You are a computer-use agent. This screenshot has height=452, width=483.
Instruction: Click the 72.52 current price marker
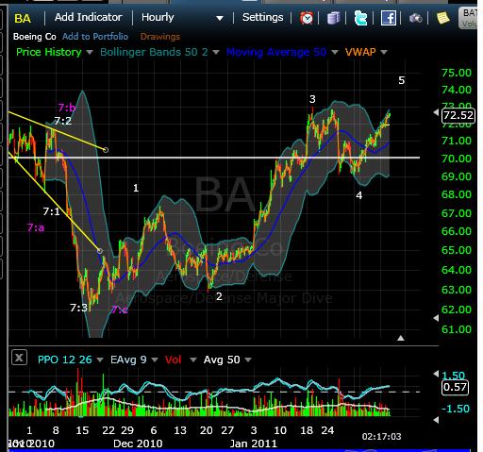point(458,115)
